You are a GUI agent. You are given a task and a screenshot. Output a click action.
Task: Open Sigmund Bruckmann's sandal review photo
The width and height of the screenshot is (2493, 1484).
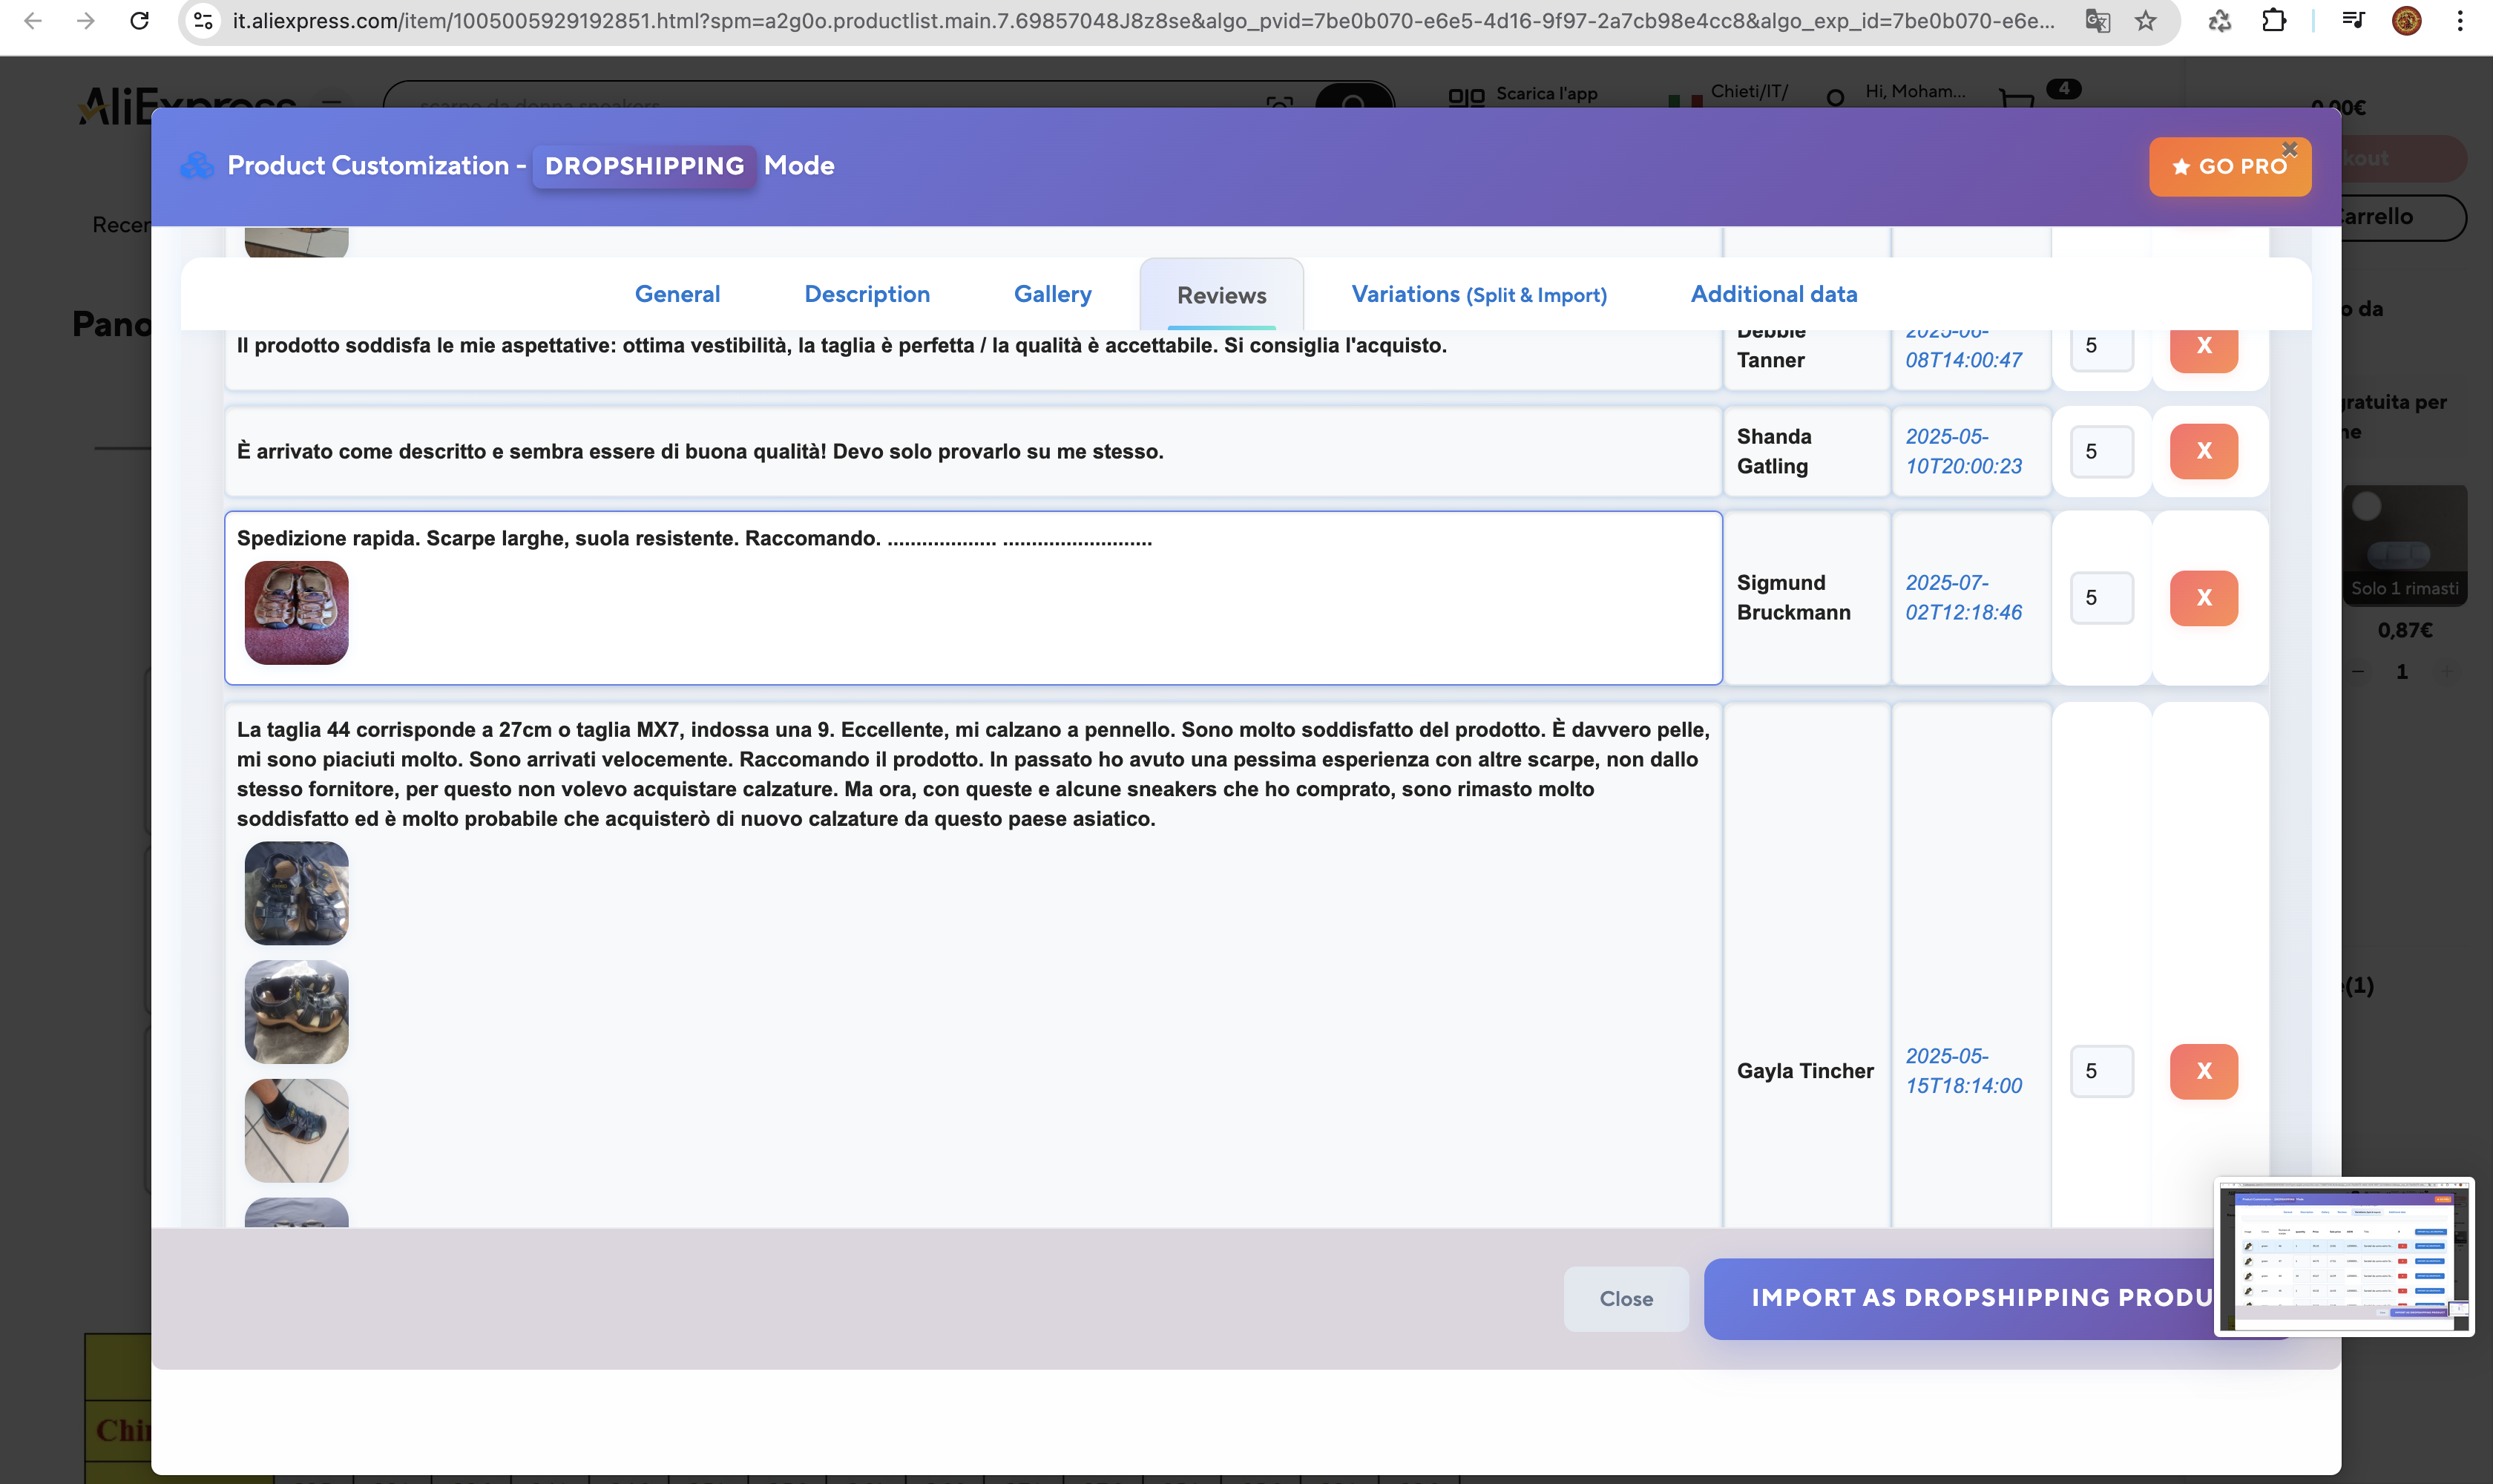click(296, 612)
